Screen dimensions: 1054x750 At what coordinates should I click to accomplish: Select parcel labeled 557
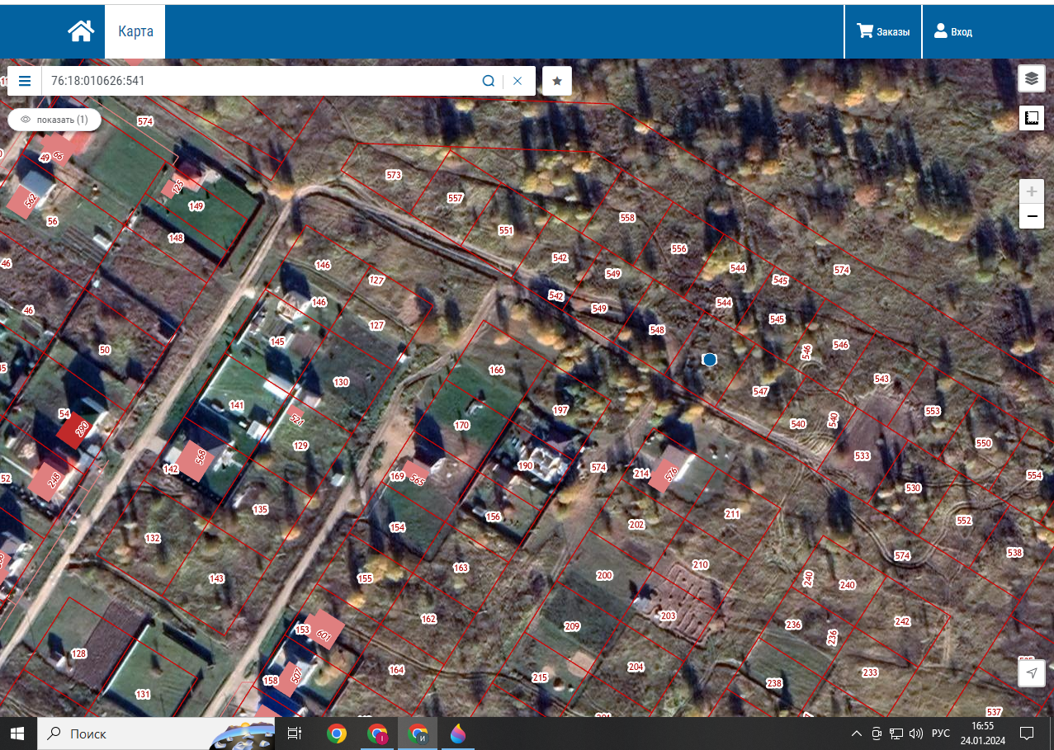[x=456, y=198]
